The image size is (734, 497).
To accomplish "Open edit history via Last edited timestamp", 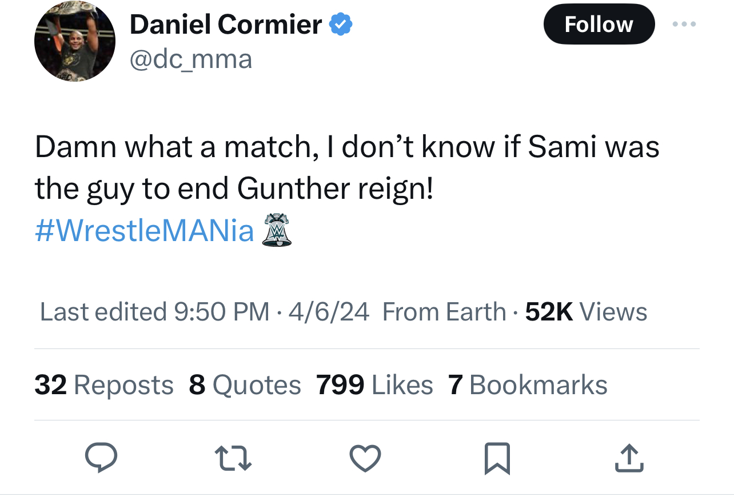I will (154, 312).
